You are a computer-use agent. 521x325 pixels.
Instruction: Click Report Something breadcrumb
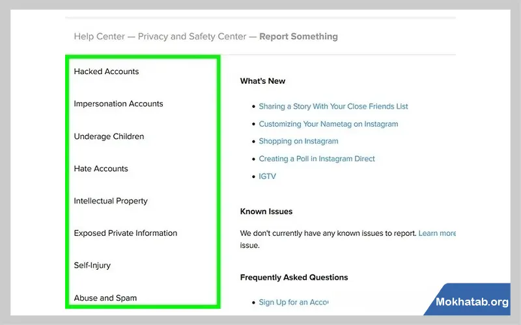click(298, 36)
